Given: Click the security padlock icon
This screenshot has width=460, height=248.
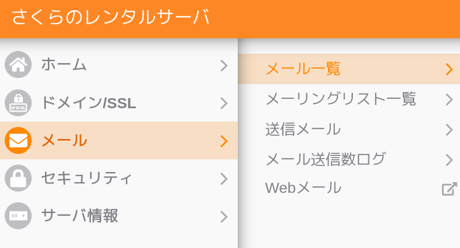Looking at the screenshot, I should point(18,178).
